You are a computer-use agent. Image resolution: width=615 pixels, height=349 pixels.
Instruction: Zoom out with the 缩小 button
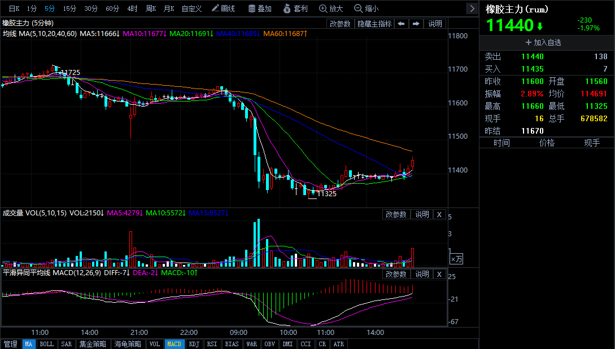366,8
